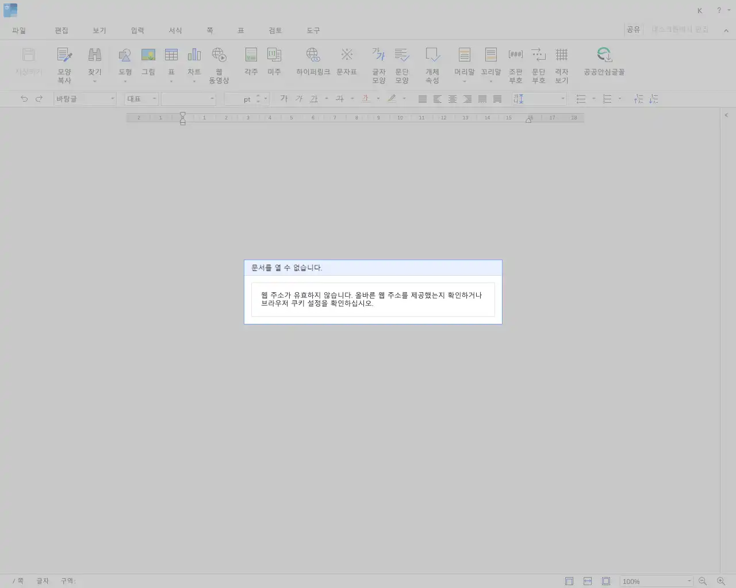Expand the bullet list style arrow
Image resolution: width=736 pixels, height=588 pixels.
coord(594,99)
